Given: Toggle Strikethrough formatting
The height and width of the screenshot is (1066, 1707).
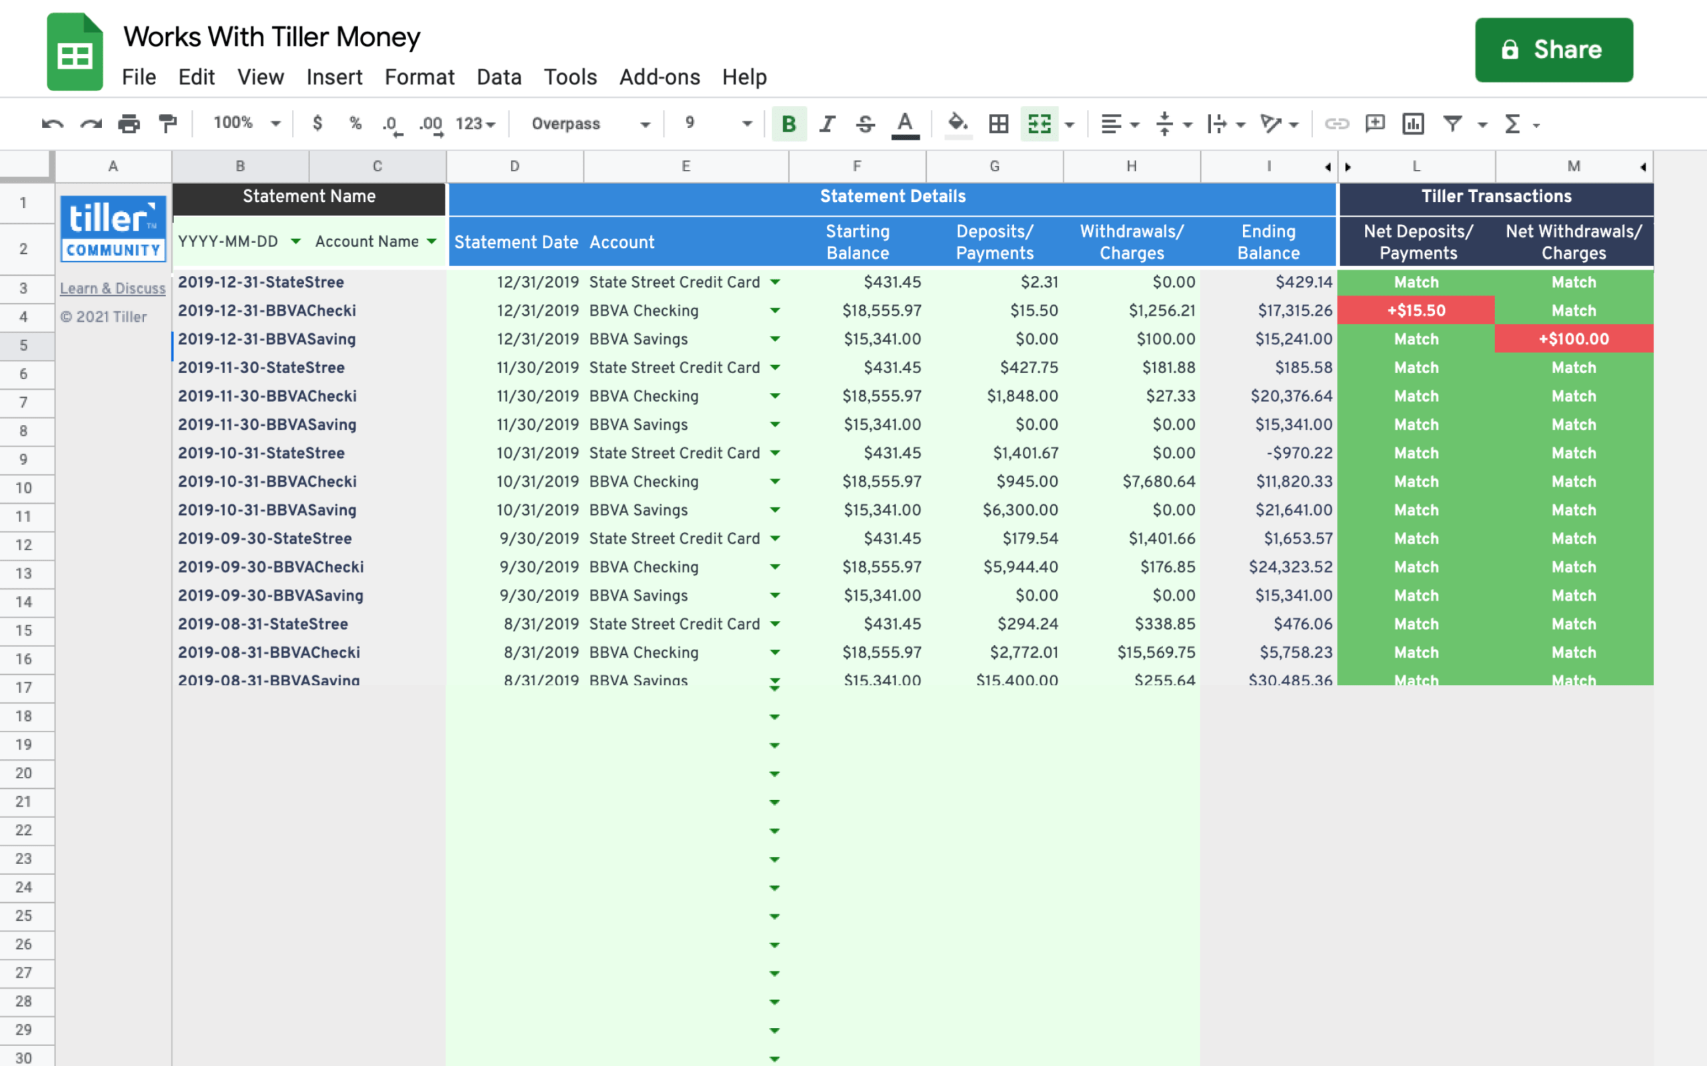Looking at the screenshot, I should pos(866,124).
